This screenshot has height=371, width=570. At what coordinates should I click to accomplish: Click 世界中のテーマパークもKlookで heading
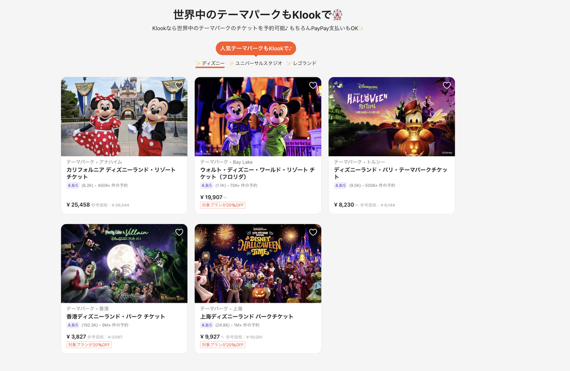258,15
